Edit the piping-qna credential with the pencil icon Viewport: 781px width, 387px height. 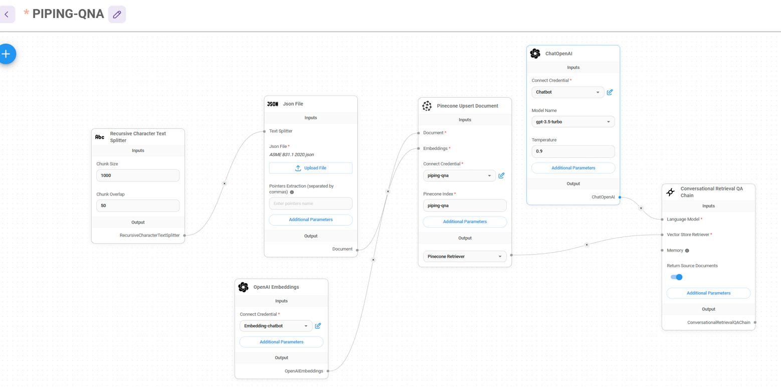[501, 175]
